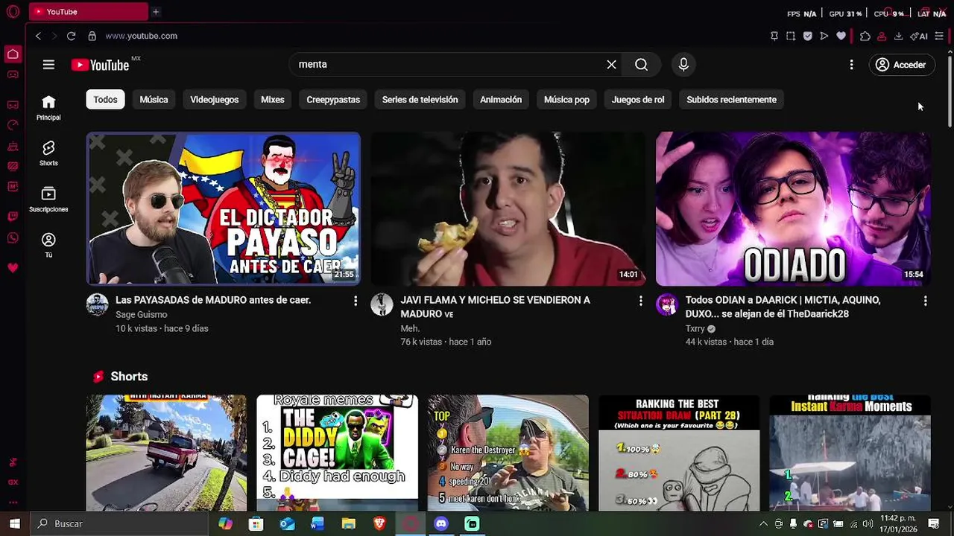The height and width of the screenshot is (536, 954).
Task: Go back with the browser back arrow
Action: click(38, 36)
